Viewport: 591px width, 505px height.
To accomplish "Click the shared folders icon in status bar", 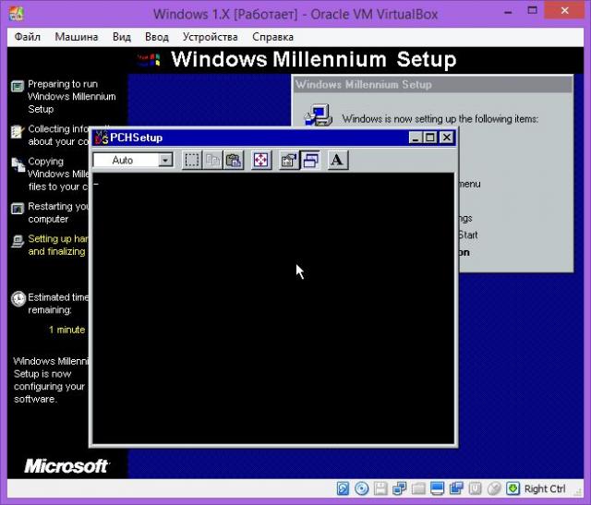I will pyautogui.click(x=418, y=488).
